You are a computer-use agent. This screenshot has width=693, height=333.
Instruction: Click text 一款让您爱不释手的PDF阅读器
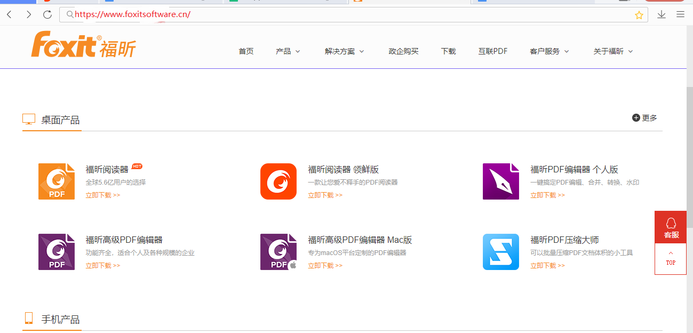click(353, 183)
